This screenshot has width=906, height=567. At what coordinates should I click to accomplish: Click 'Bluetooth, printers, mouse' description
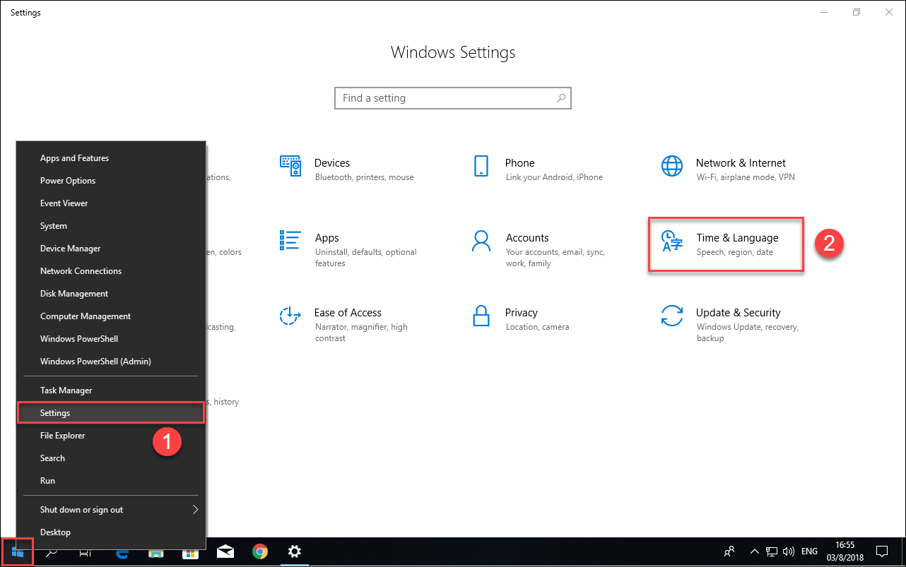pyautogui.click(x=365, y=177)
